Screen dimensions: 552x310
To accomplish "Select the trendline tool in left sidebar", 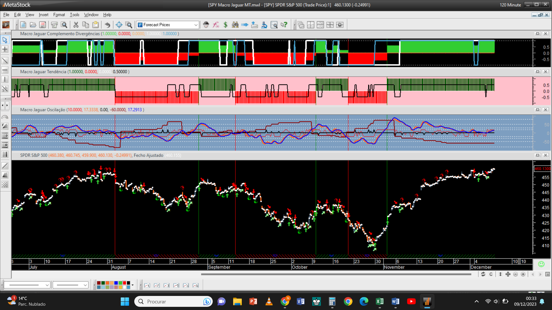I will click(5, 61).
